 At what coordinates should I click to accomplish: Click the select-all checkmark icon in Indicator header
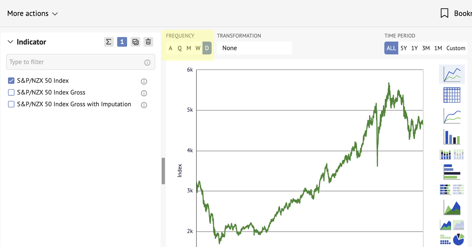coord(135,42)
